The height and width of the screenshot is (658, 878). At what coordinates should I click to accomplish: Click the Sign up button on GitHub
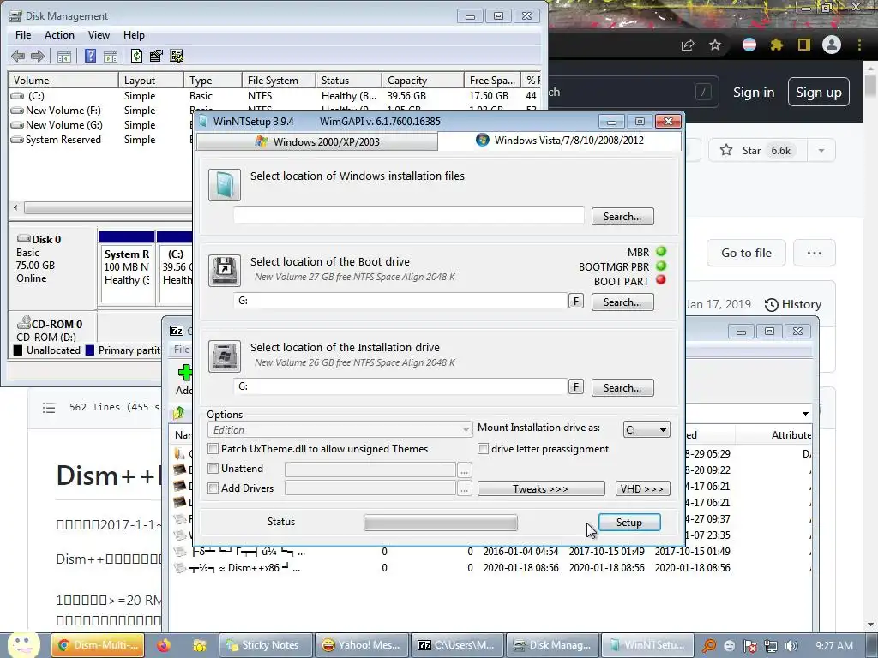click(x=819, y=93)
